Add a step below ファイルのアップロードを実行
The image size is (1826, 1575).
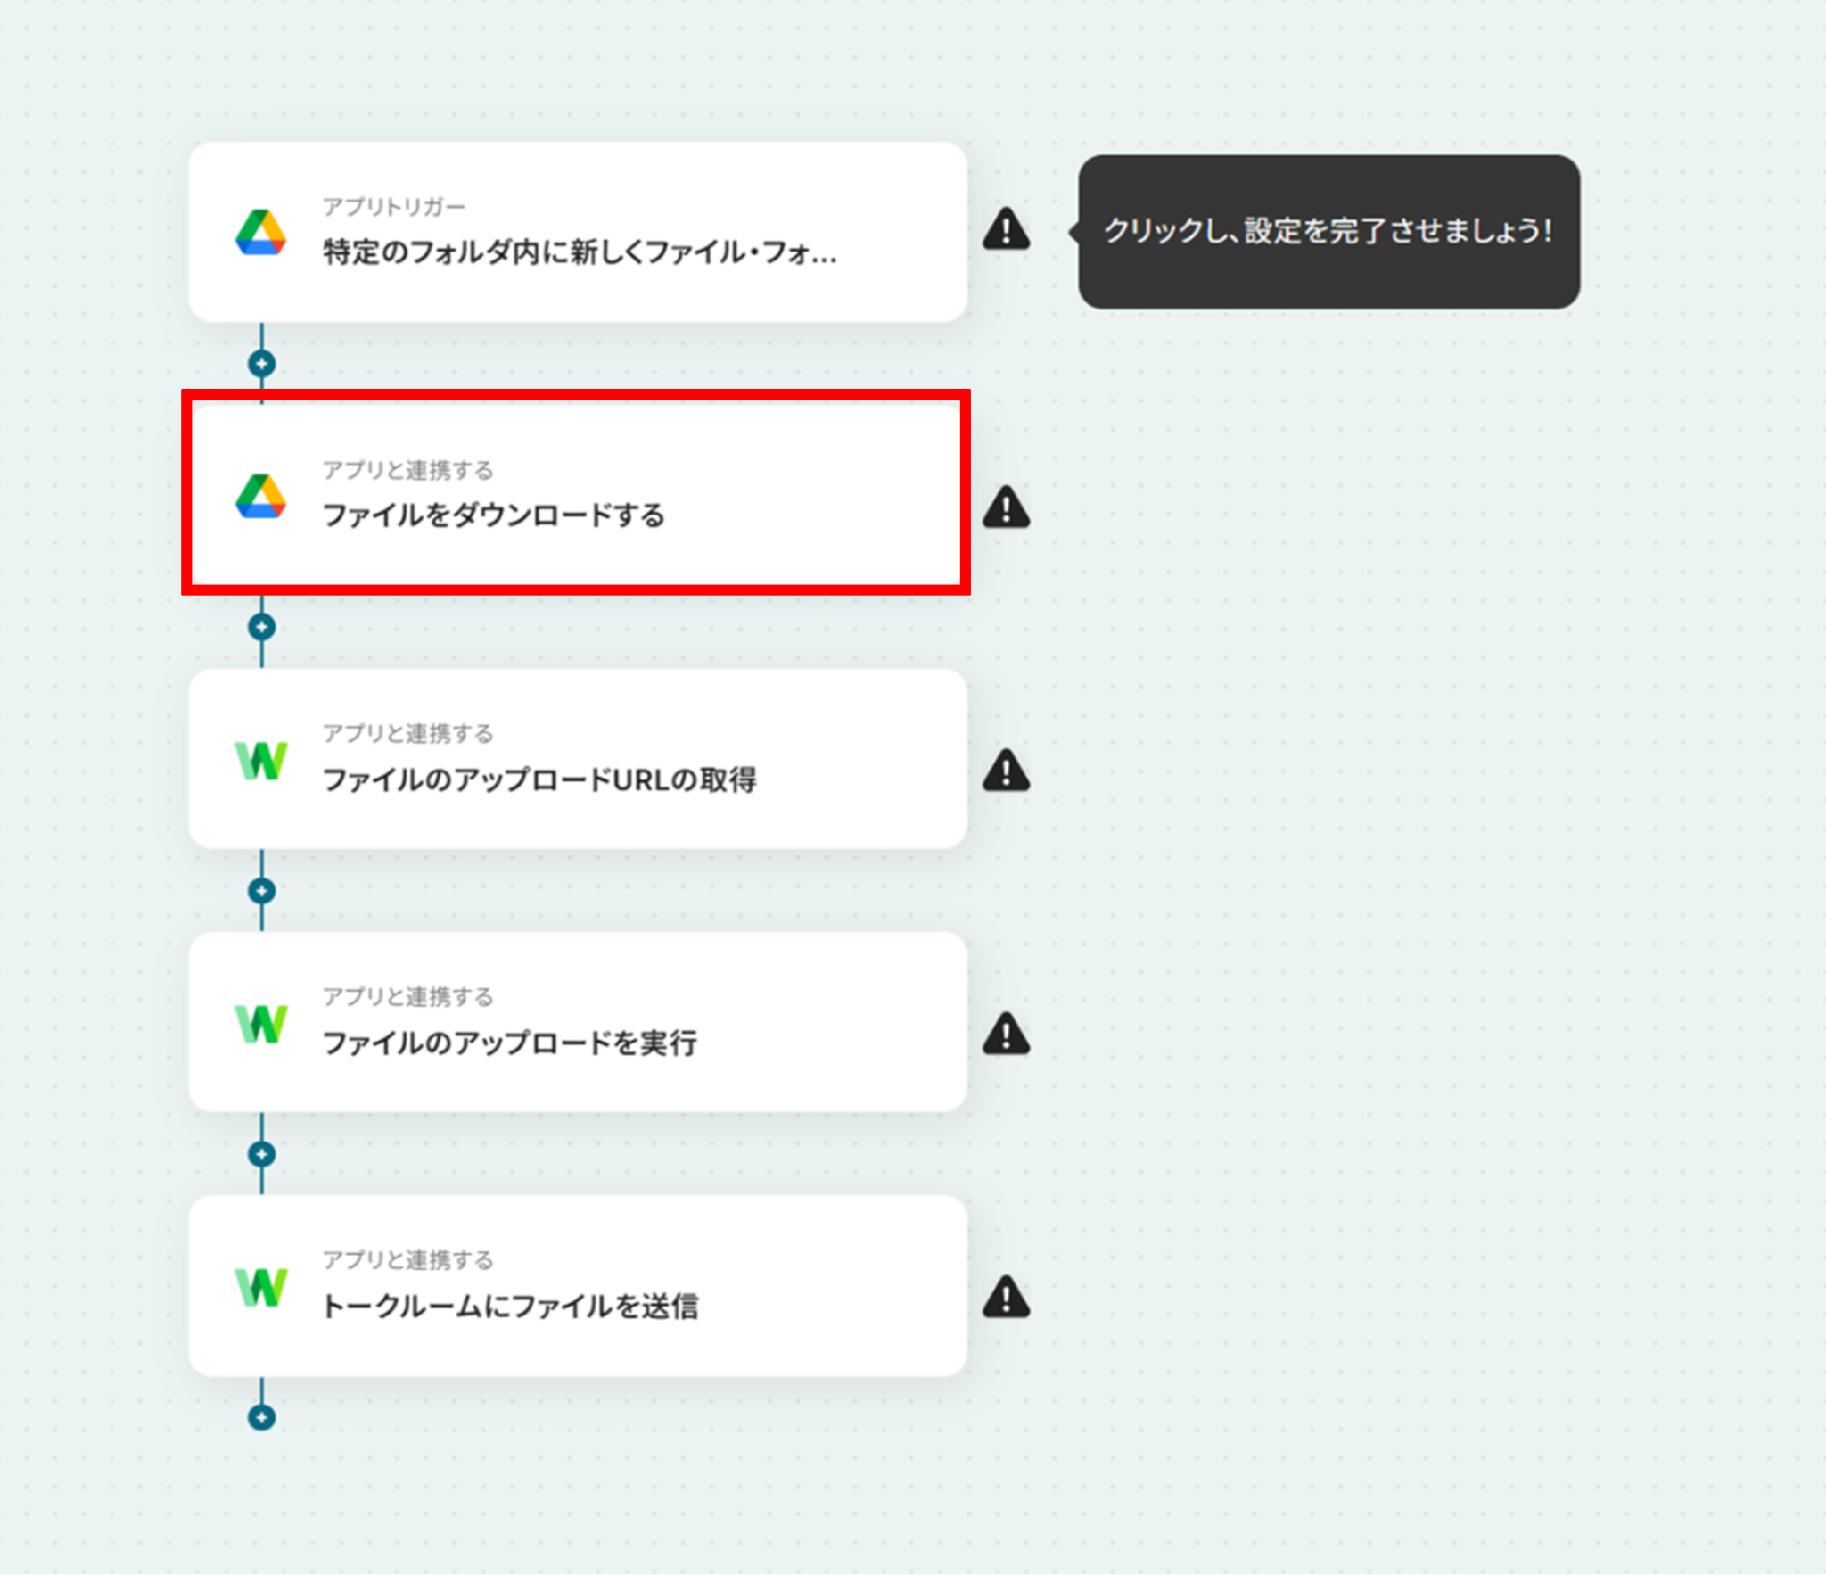coord(261,1154)
